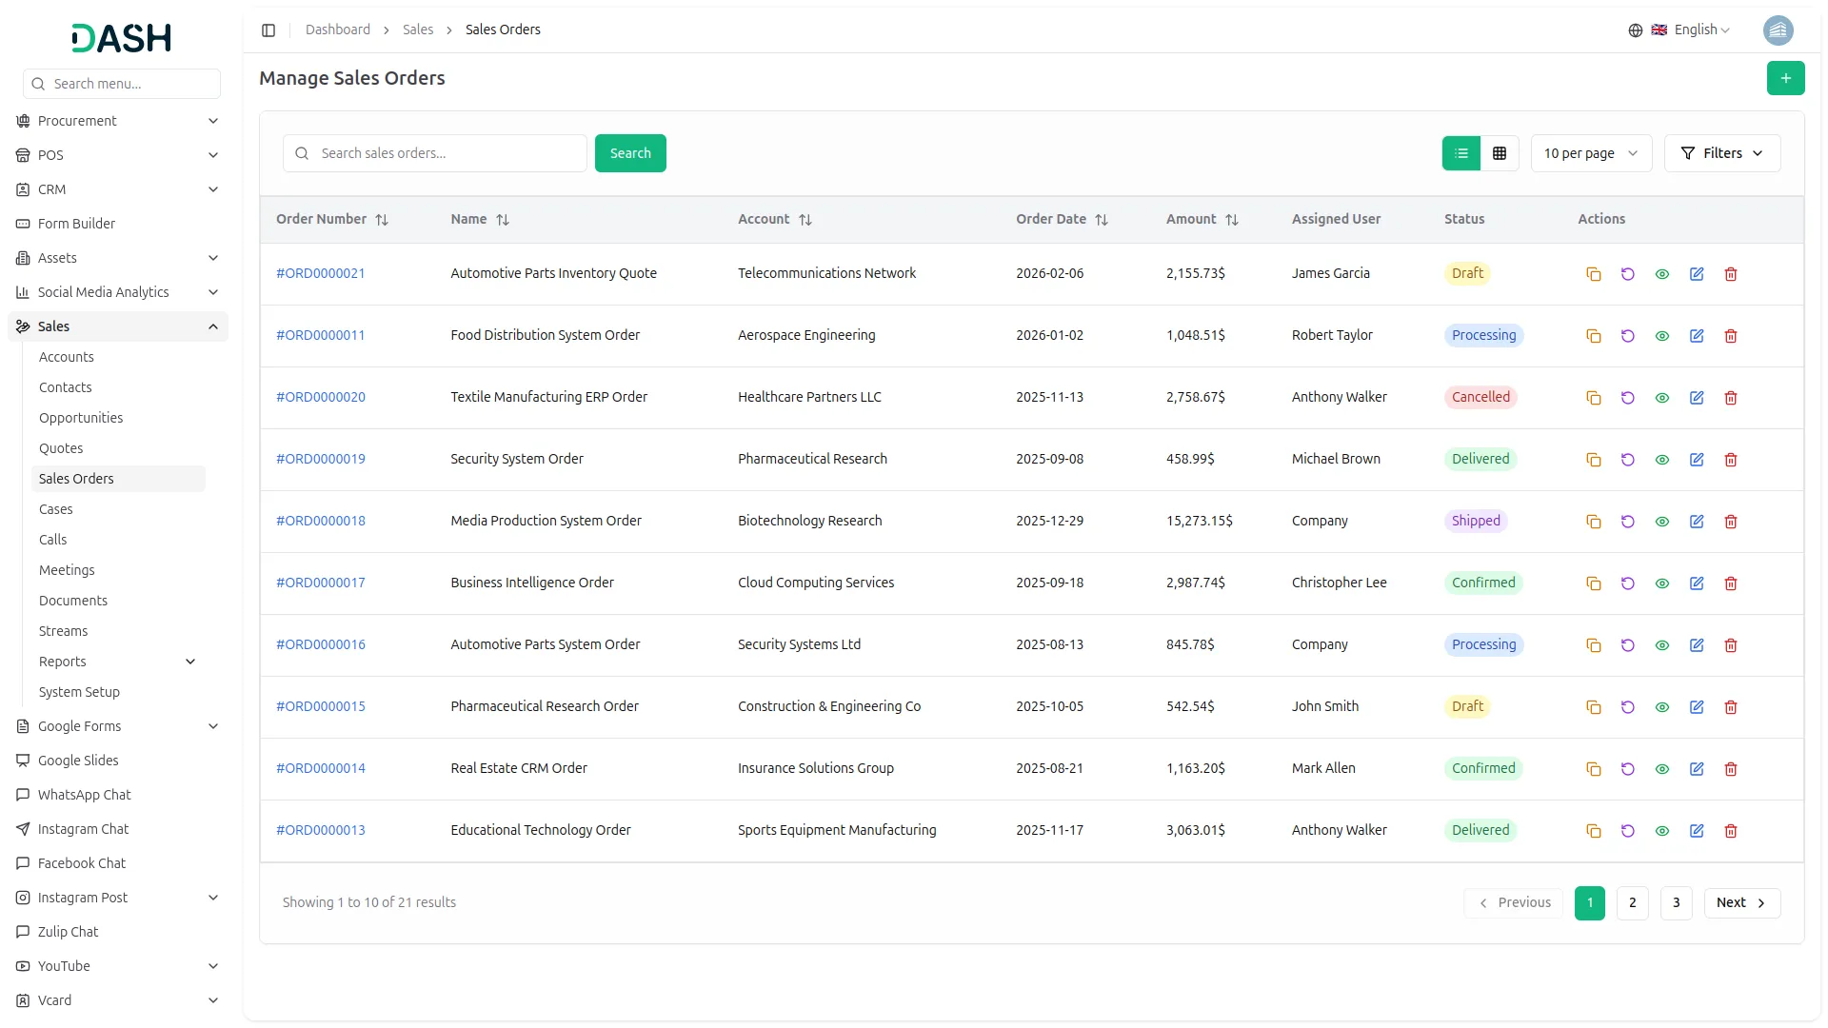
Task: Click the green Search button
Action: click(630, 153)
